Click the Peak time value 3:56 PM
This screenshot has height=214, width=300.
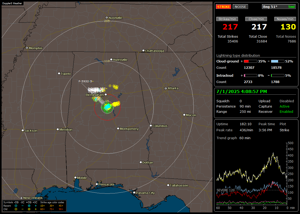coord(265,130)
